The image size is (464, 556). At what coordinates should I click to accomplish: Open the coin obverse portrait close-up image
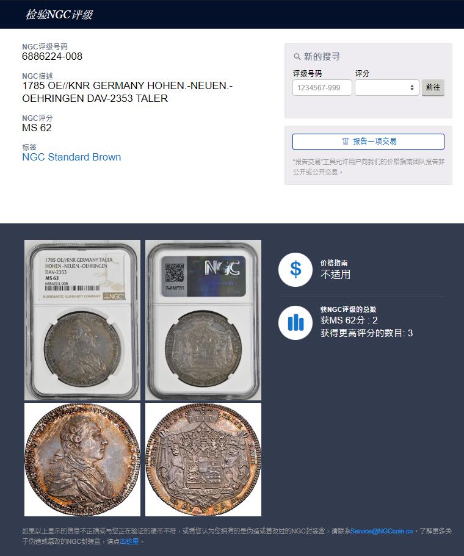82,459
